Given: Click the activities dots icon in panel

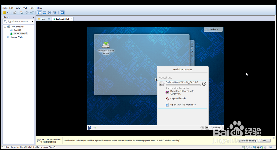Looking at the screenshot, I should tap(94, 128).
